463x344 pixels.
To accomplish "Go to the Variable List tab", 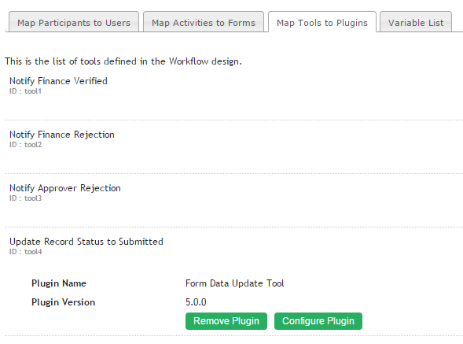I will [416, 22].
